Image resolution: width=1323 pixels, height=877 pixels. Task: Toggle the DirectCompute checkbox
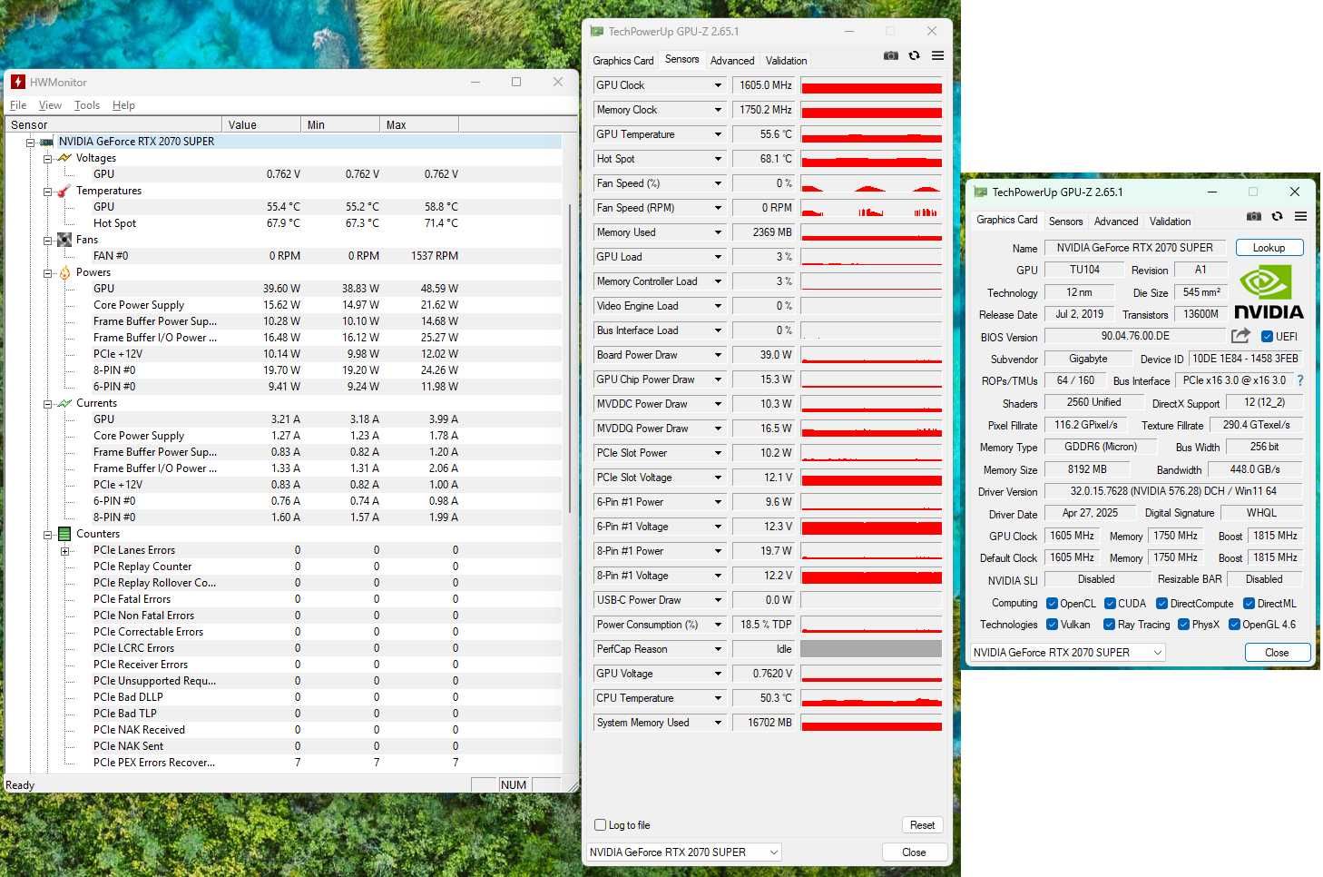[1162, 604]
